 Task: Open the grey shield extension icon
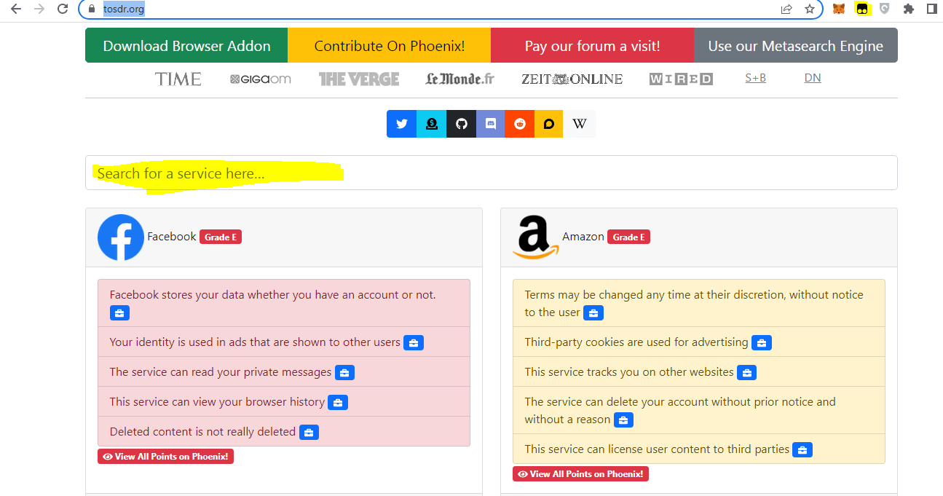pyautogui.click(x=885, y=9)
